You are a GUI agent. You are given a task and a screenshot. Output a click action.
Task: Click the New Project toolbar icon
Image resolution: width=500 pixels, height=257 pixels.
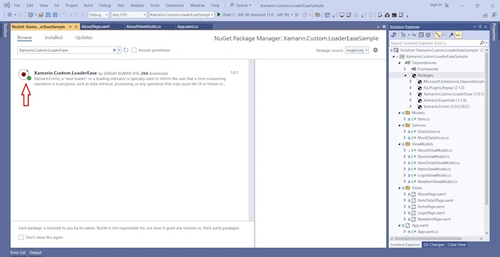click(30, 15)
